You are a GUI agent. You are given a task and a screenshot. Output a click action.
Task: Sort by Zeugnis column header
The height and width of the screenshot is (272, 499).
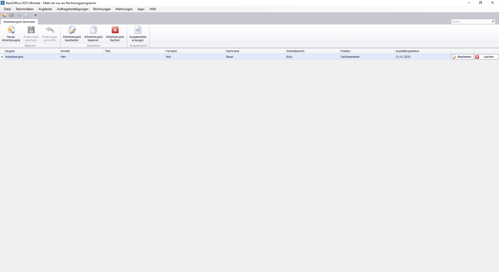click(32, 51)
